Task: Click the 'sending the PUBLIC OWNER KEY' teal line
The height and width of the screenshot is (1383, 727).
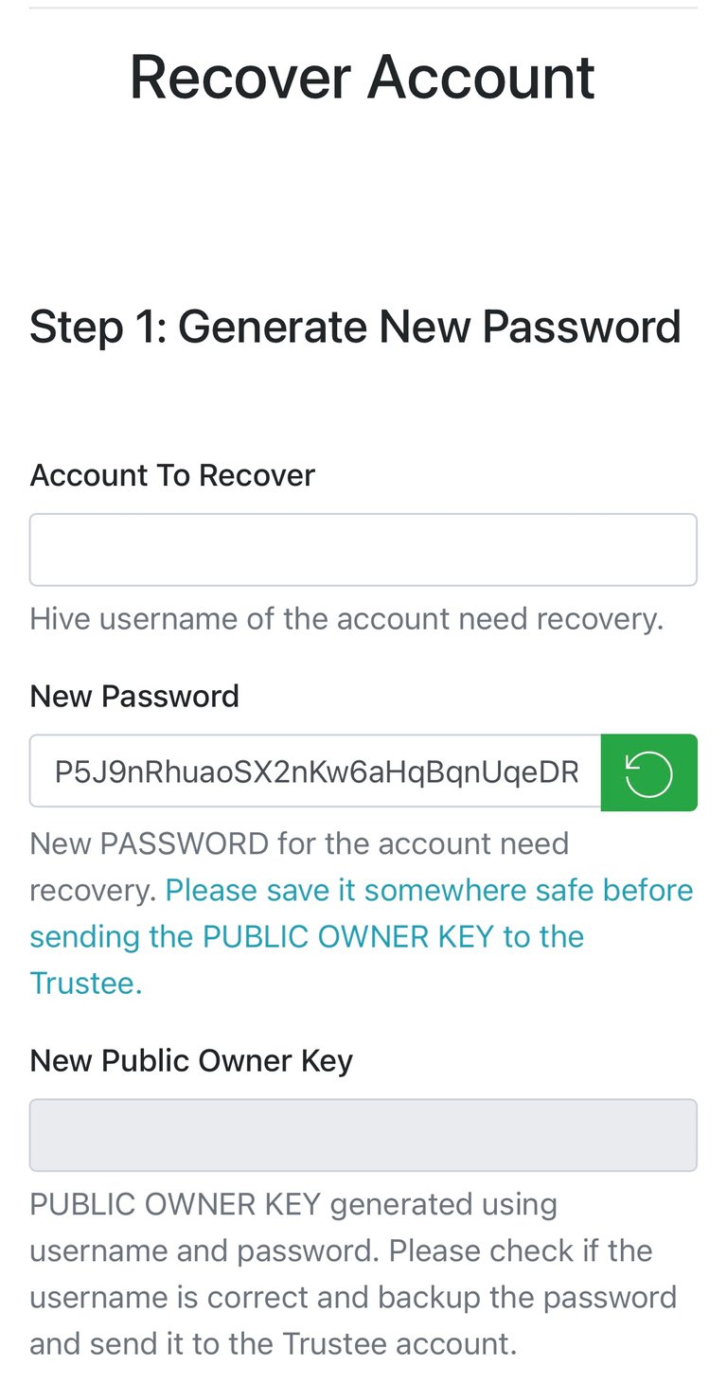Action: 307,936
